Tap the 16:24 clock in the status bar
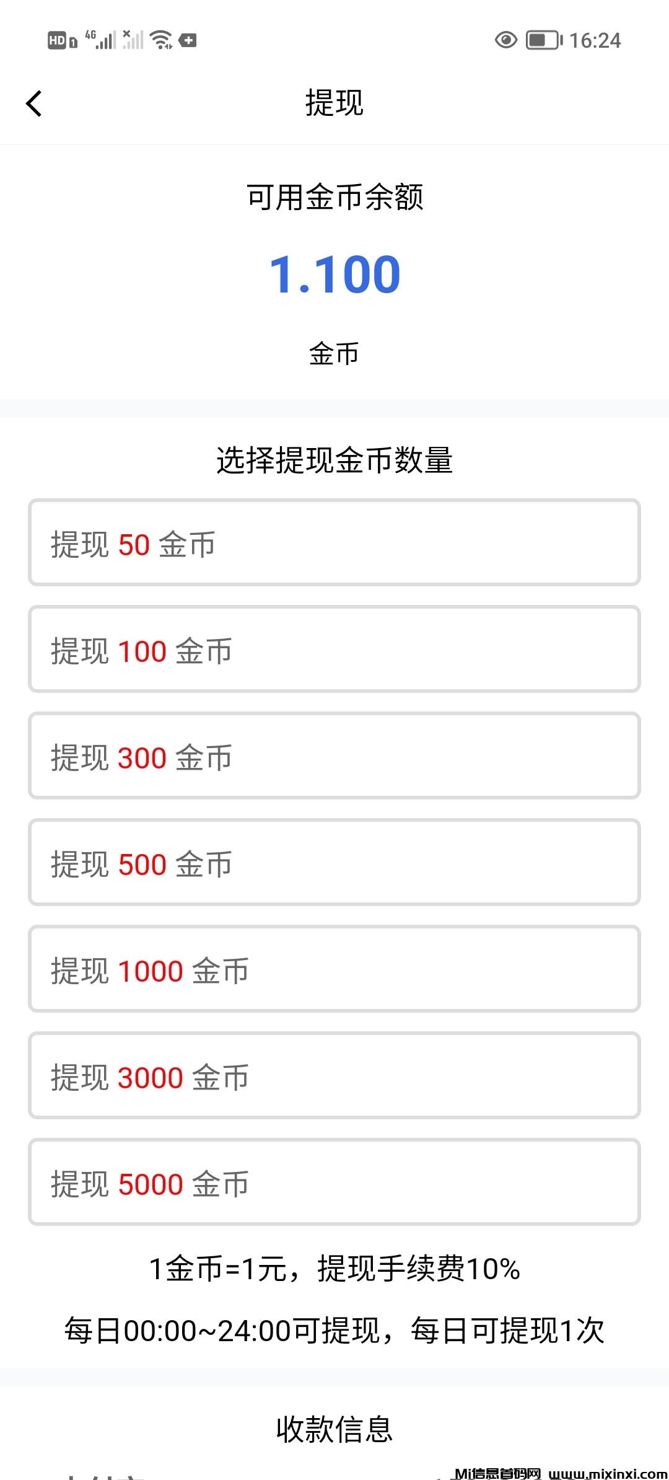Screen dimensions: 669x1480 (x=595, y=41)
